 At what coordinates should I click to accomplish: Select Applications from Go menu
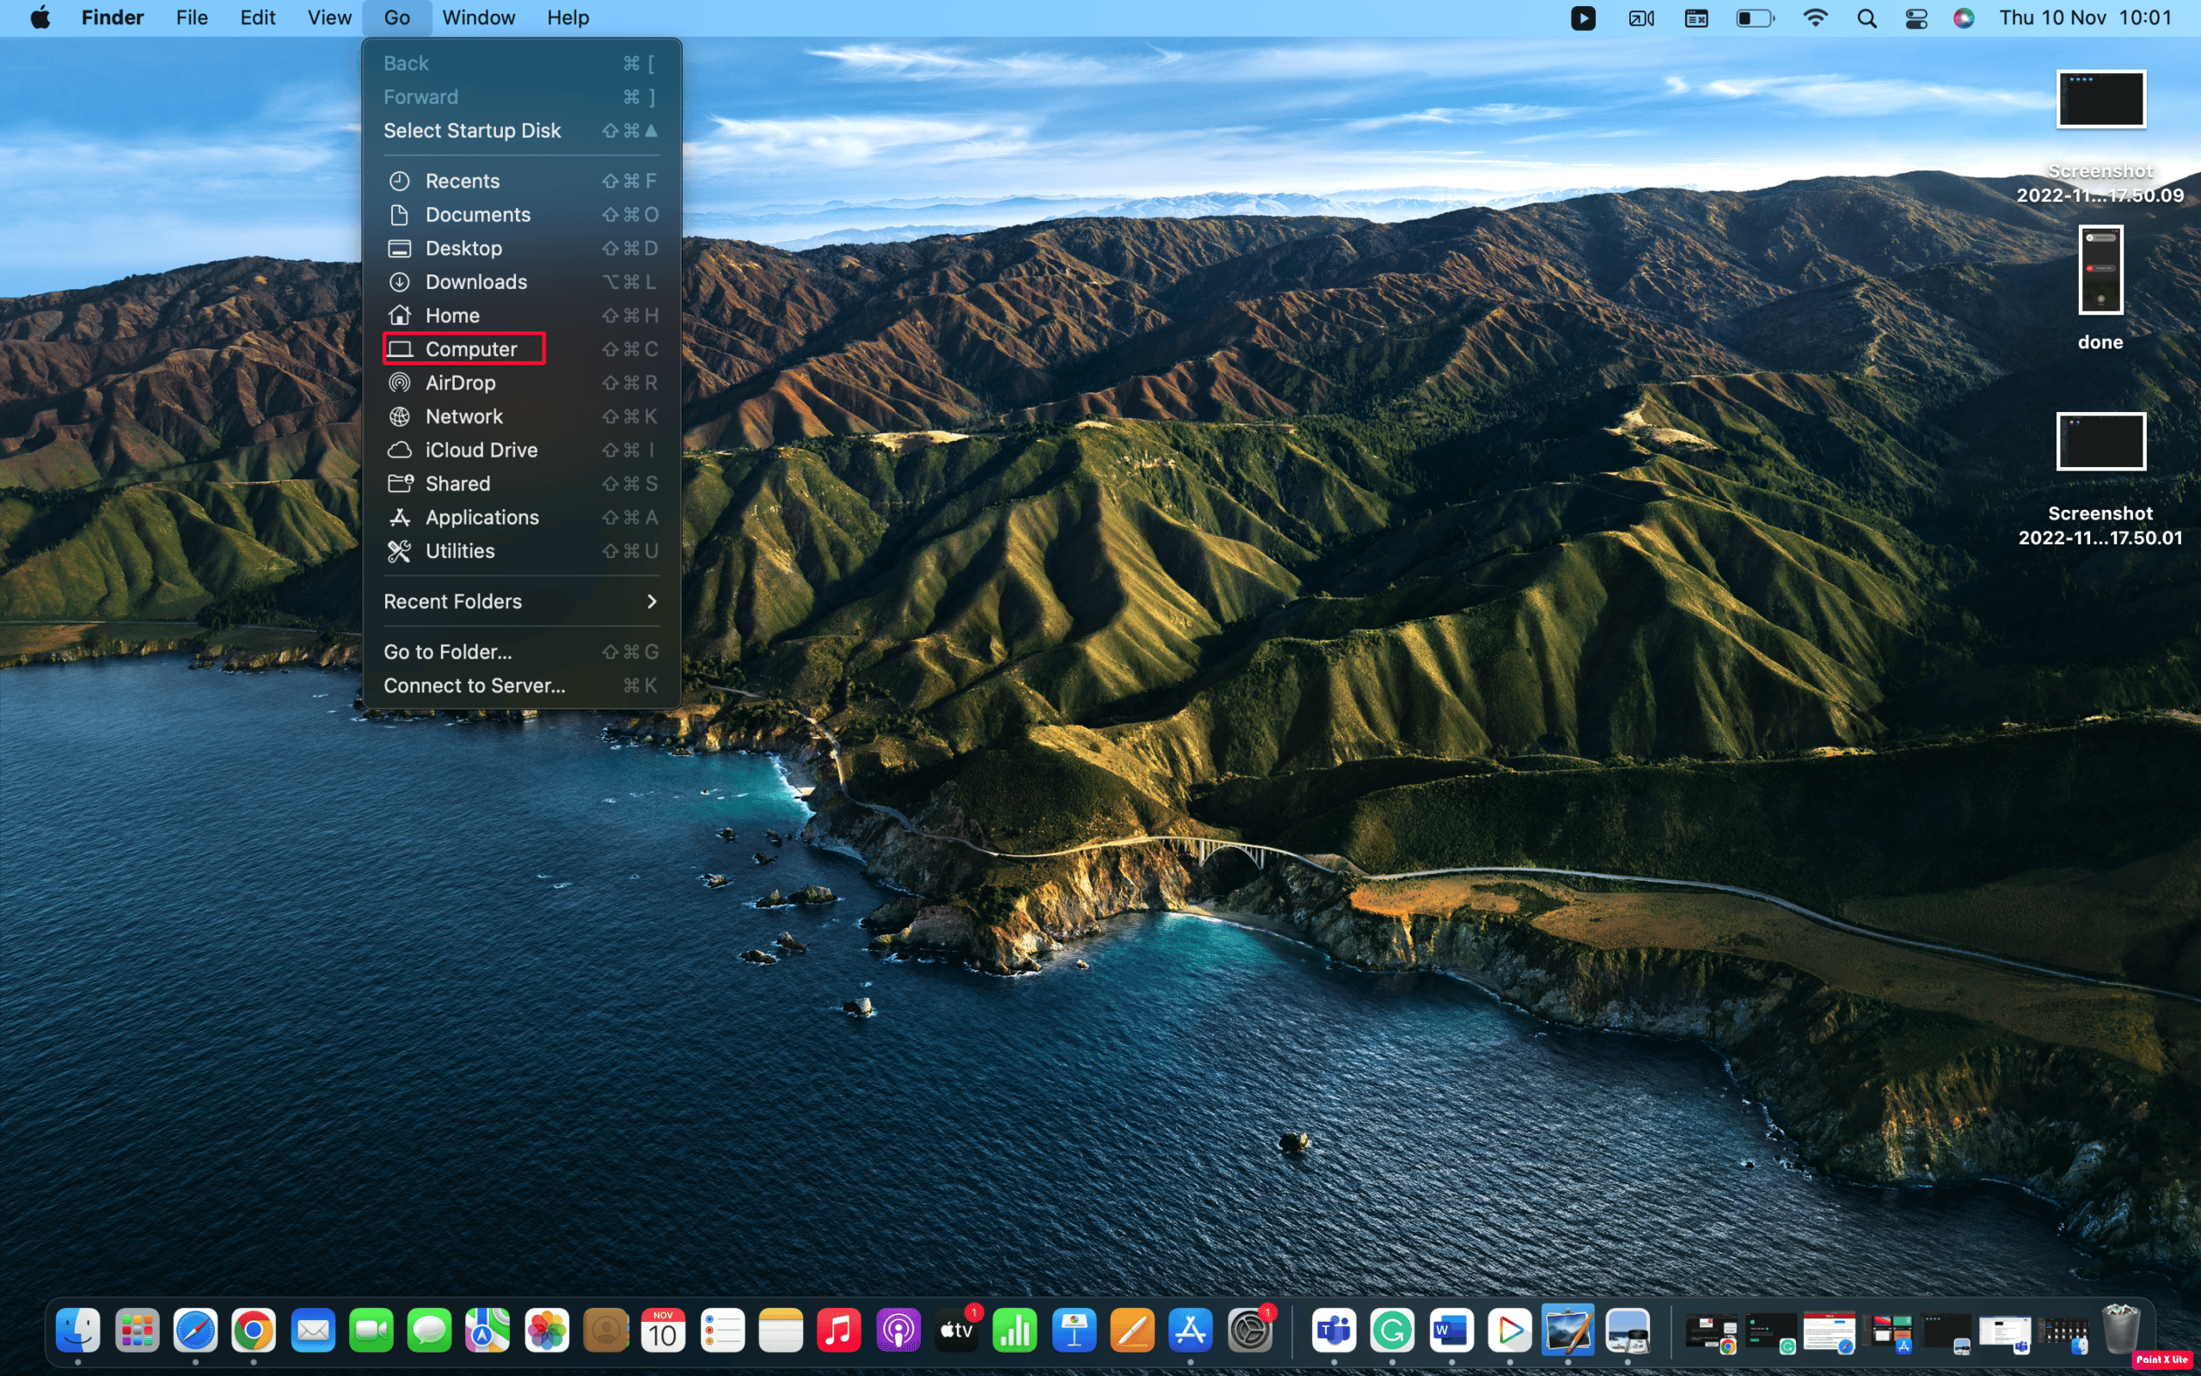(x=481, y=515)
